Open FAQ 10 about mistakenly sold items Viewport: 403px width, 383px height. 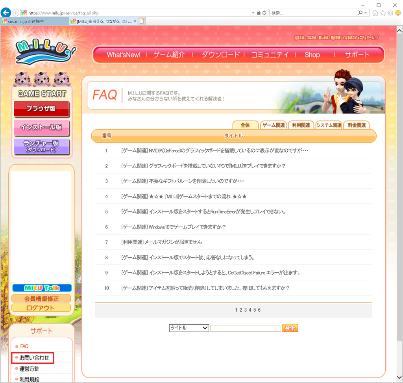coord(205,288)
